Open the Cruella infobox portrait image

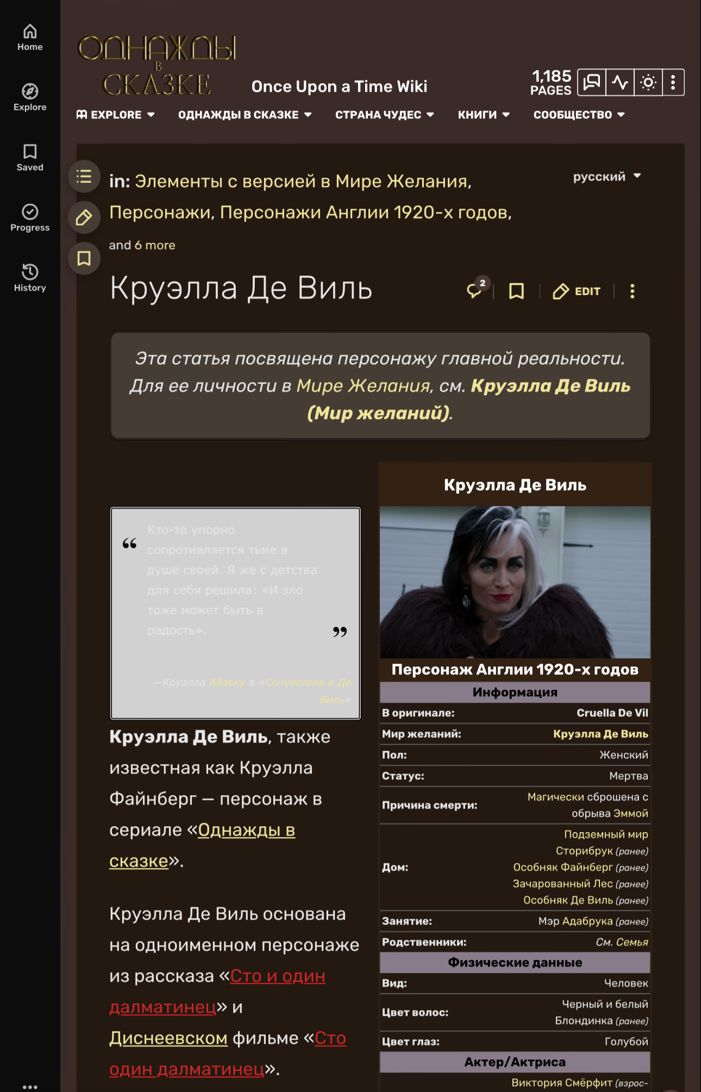515,582
